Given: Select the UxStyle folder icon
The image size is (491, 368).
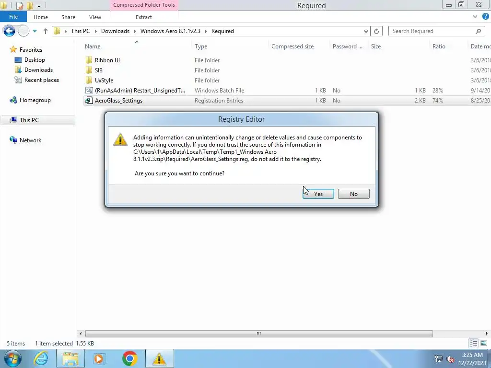Looking at the screenshot, I should [x=89, y=80].
